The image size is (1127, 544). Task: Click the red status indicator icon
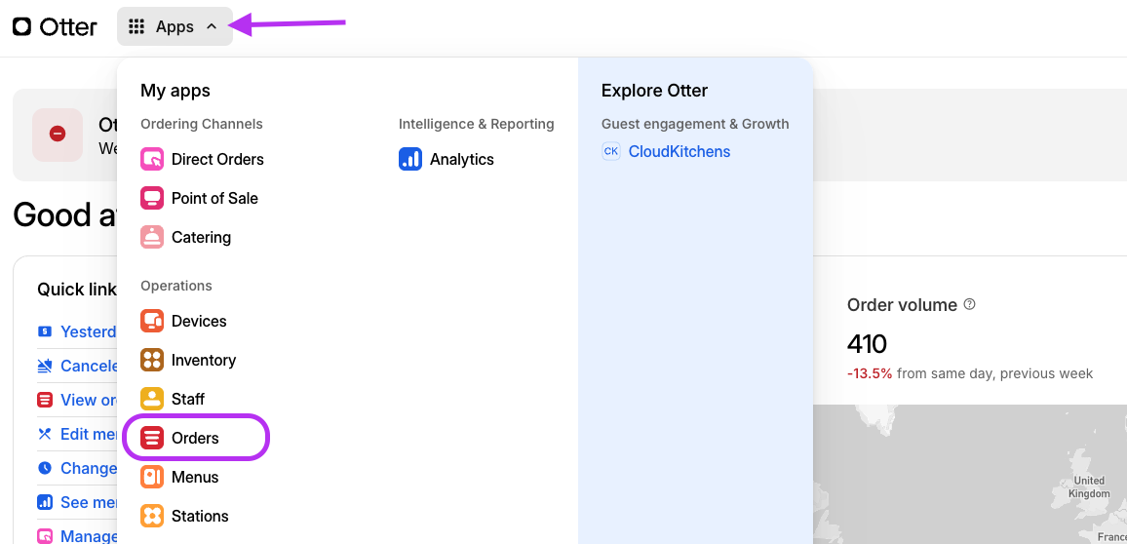pyautogui.click(x=58, y=135)
